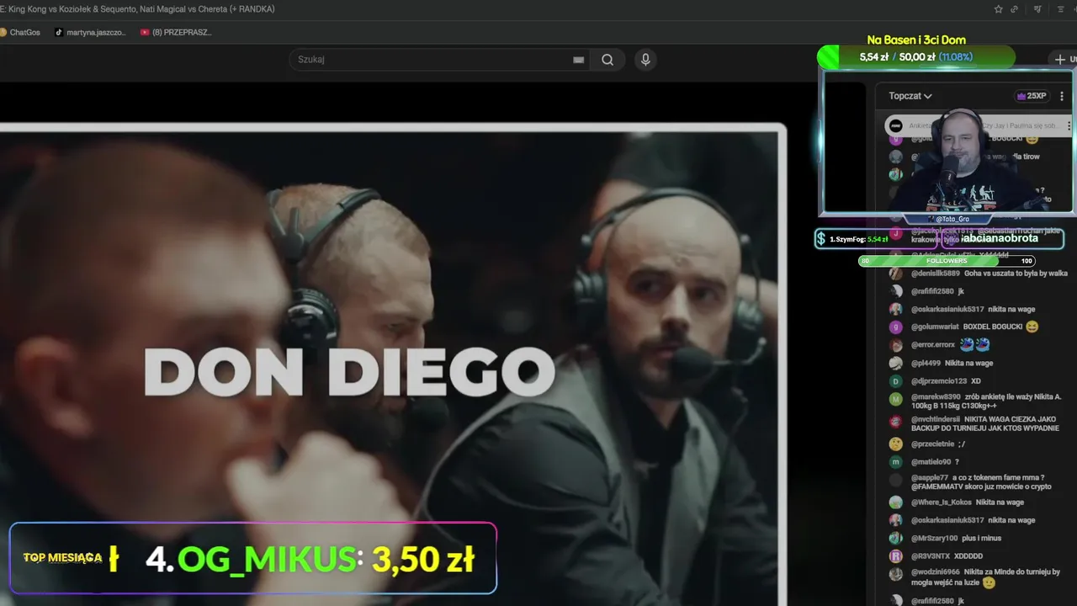Select the King Kong vs Koziołek browser tab

[139, 9]
